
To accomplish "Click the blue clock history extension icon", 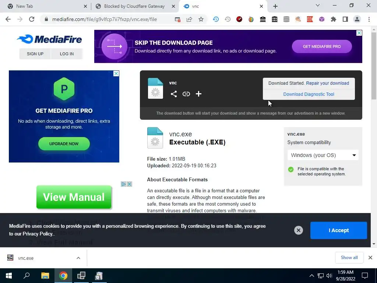I will click(216, 19).
